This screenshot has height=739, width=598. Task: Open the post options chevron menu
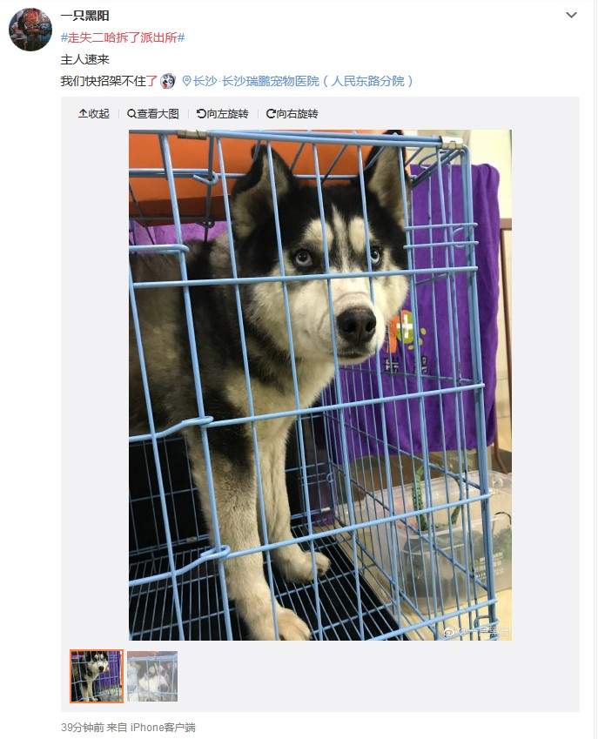[x=571, y=15]
